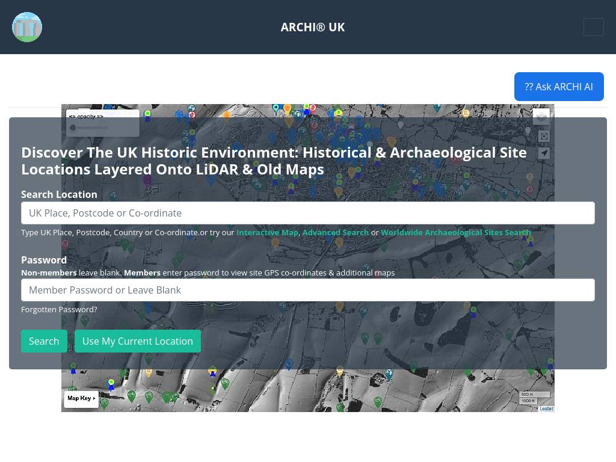Click the Search Location input field

tap(308, 213)
